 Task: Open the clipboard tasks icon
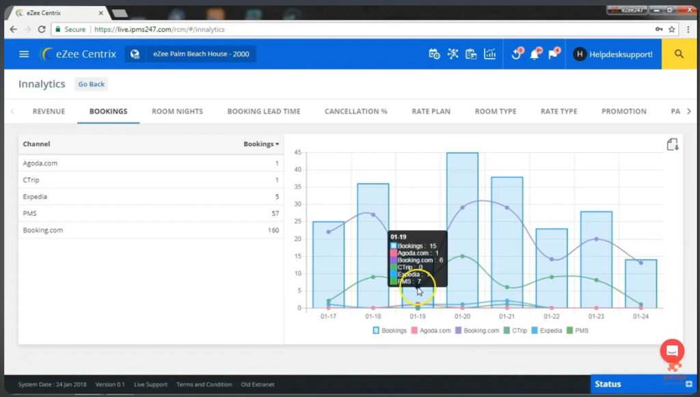[x=472, y=53]
